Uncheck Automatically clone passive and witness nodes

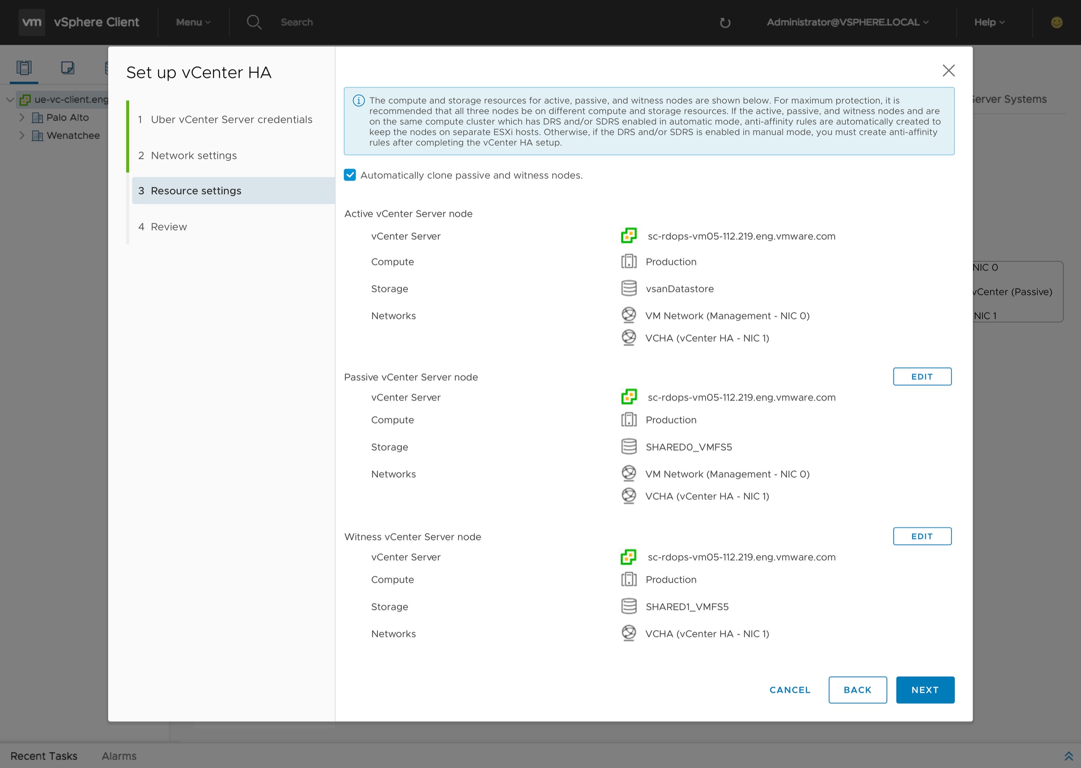(x=350, y=175)
